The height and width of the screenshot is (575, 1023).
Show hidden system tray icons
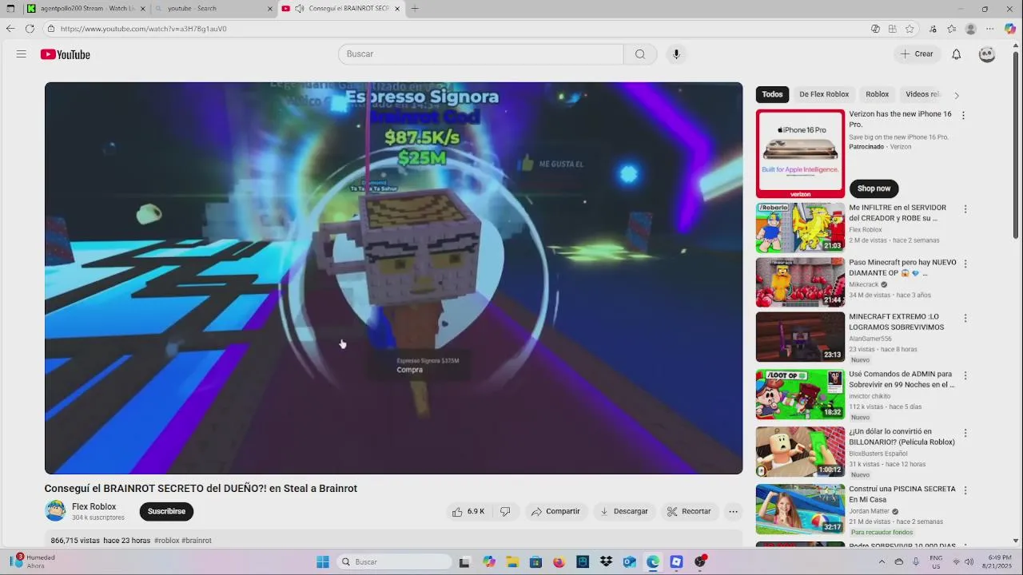point(882,562)
